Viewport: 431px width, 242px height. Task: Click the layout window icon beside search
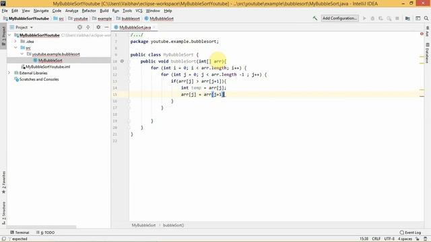[418, 18]
